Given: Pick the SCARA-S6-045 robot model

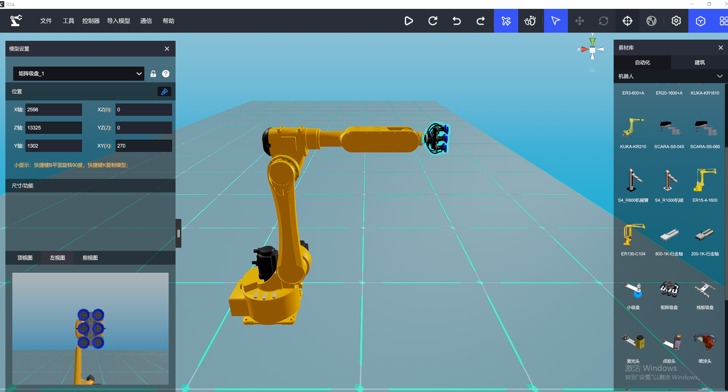Looking at the screenshot, I should 669,133.
